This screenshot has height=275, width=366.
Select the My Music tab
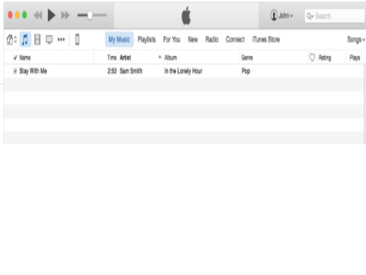pos(119,39)
